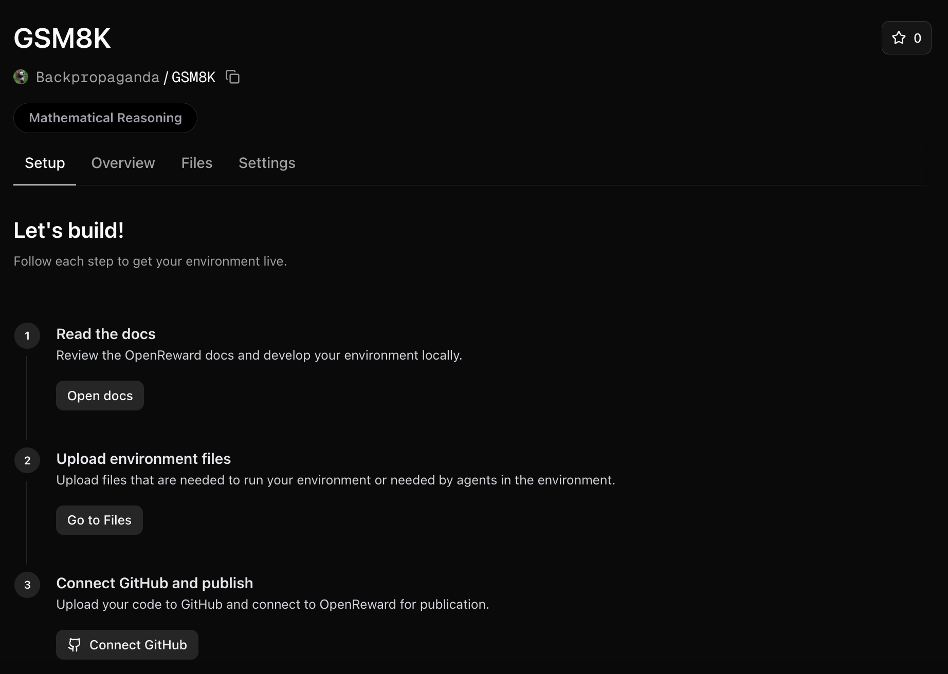
Task: Click the step 2 number circle
Action: click(x=27, y=460)
